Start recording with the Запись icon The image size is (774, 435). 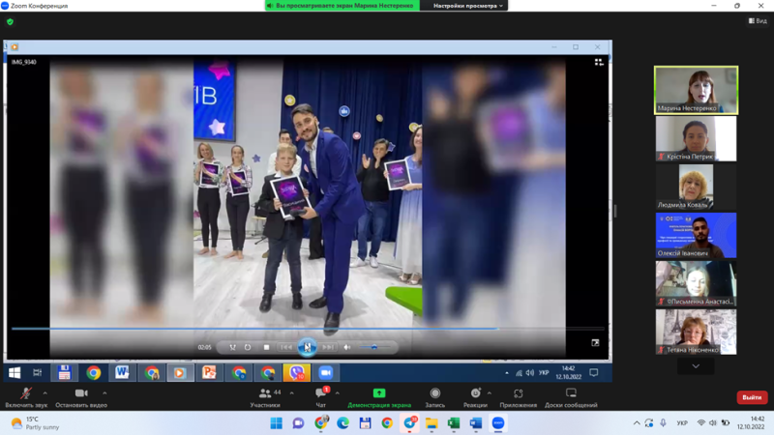(x=434, y=393)
